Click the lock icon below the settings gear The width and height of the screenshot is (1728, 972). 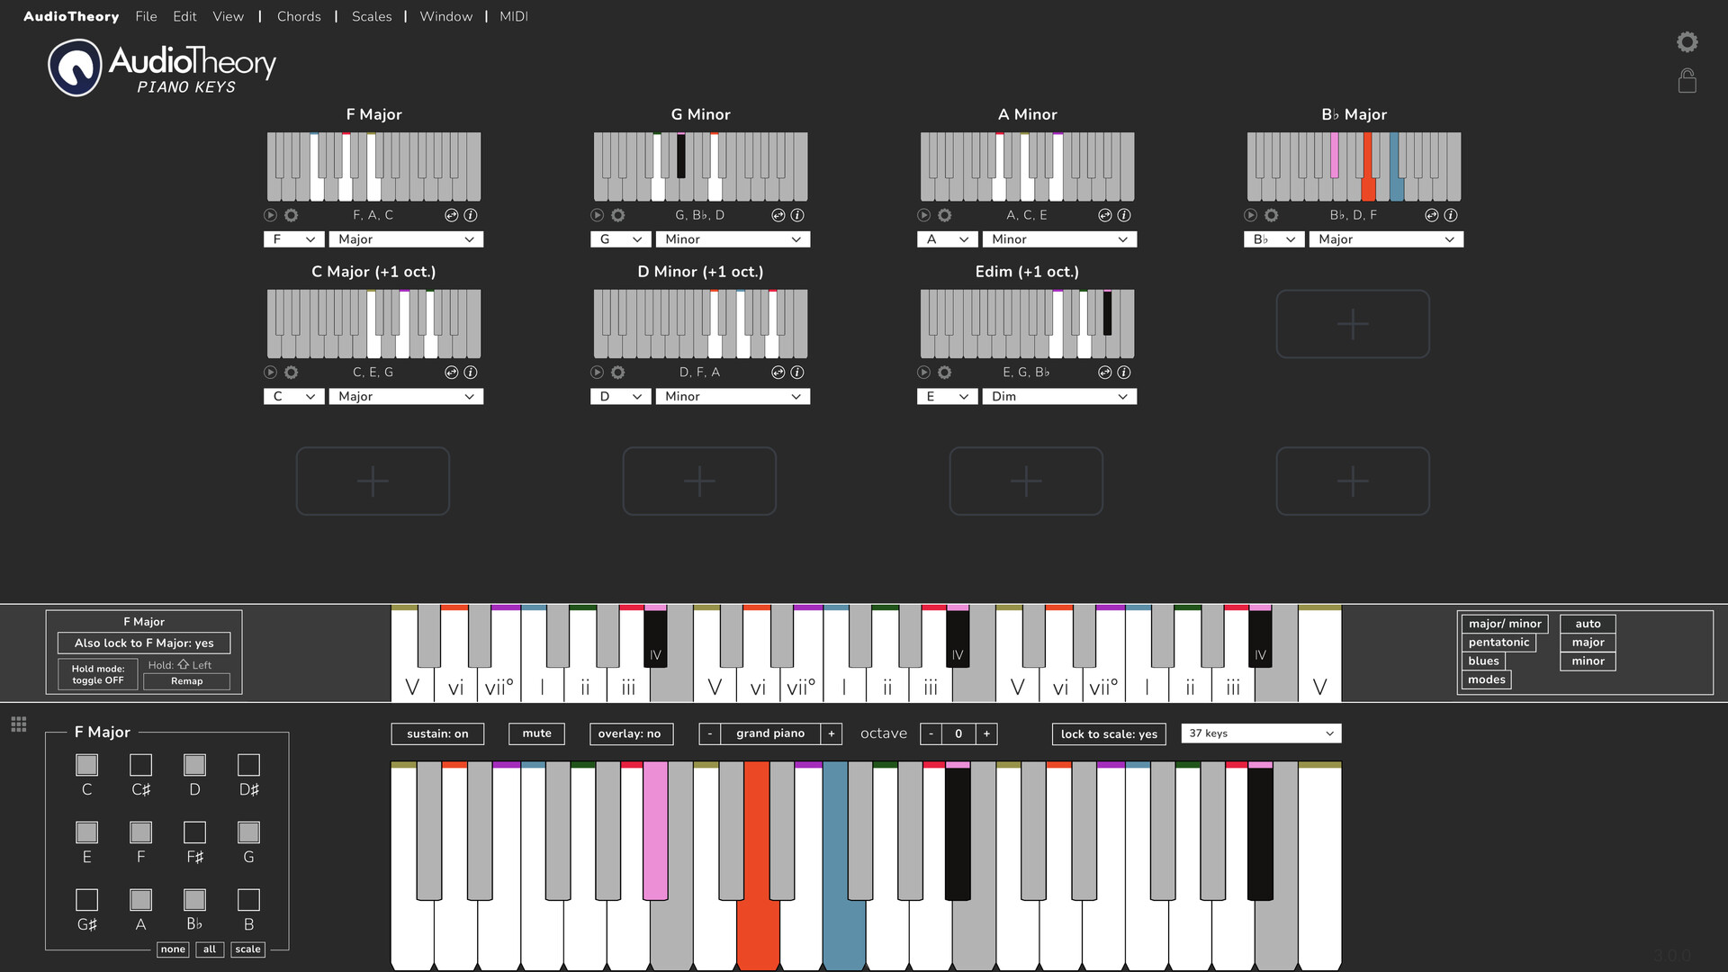[1687, 81]
